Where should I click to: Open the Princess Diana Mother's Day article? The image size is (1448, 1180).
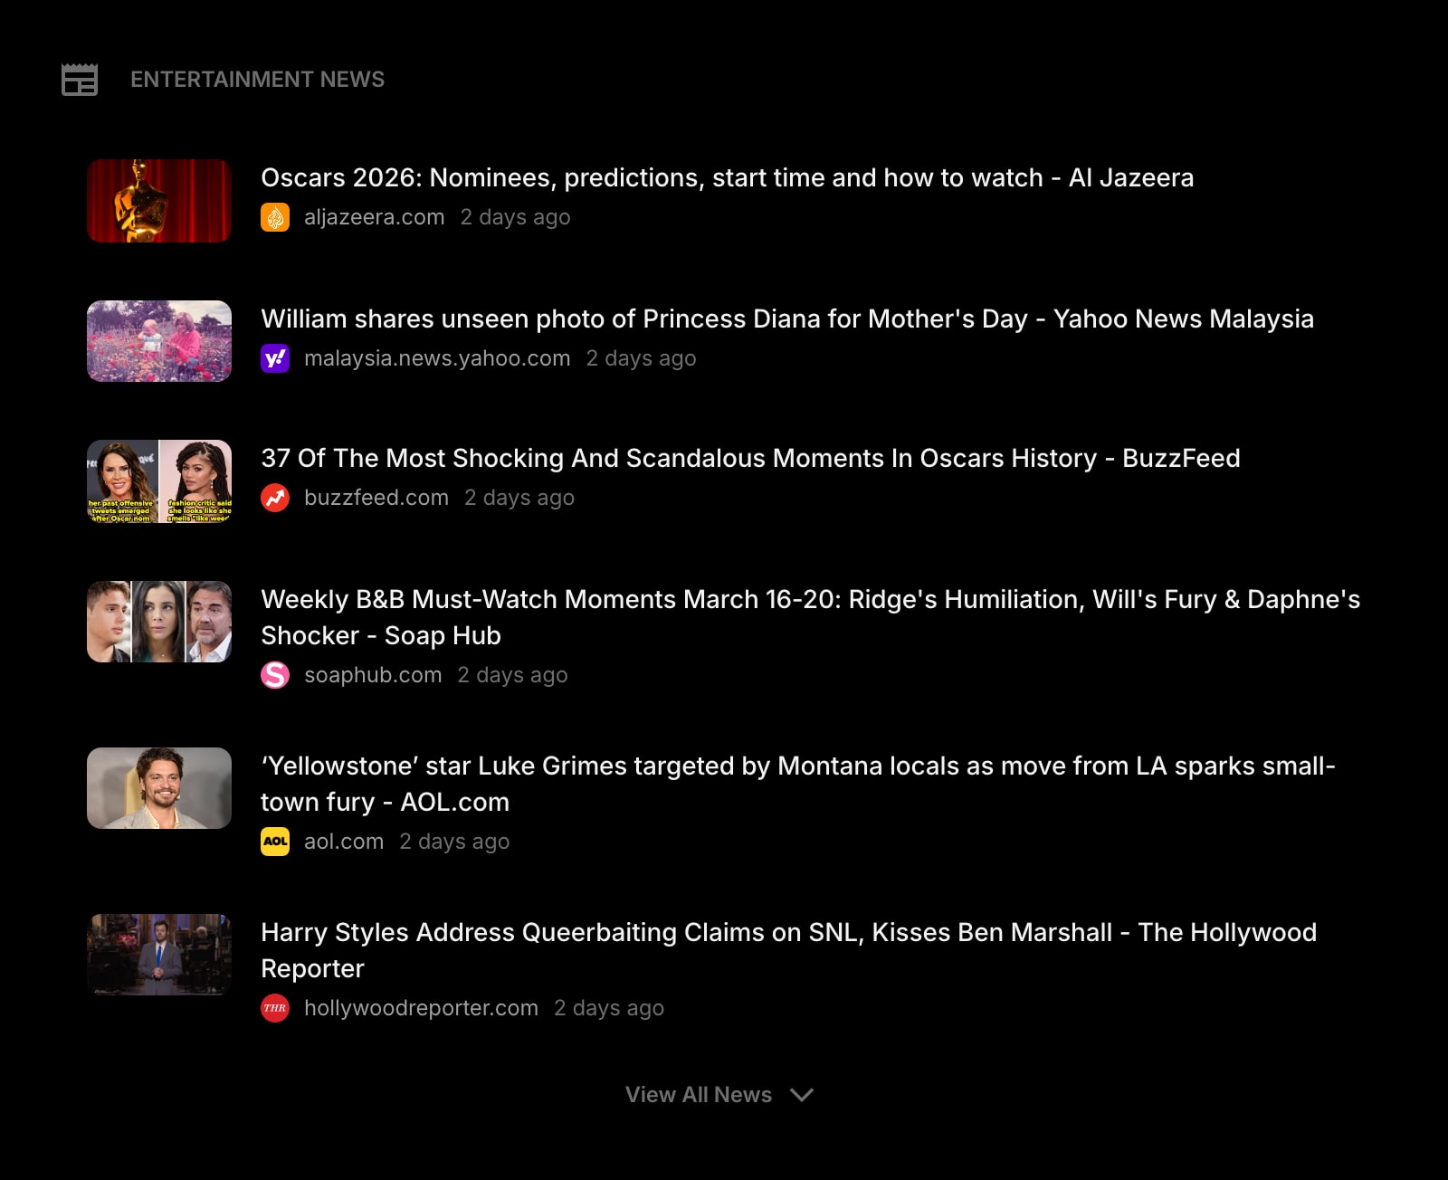[x=786, y=319]
